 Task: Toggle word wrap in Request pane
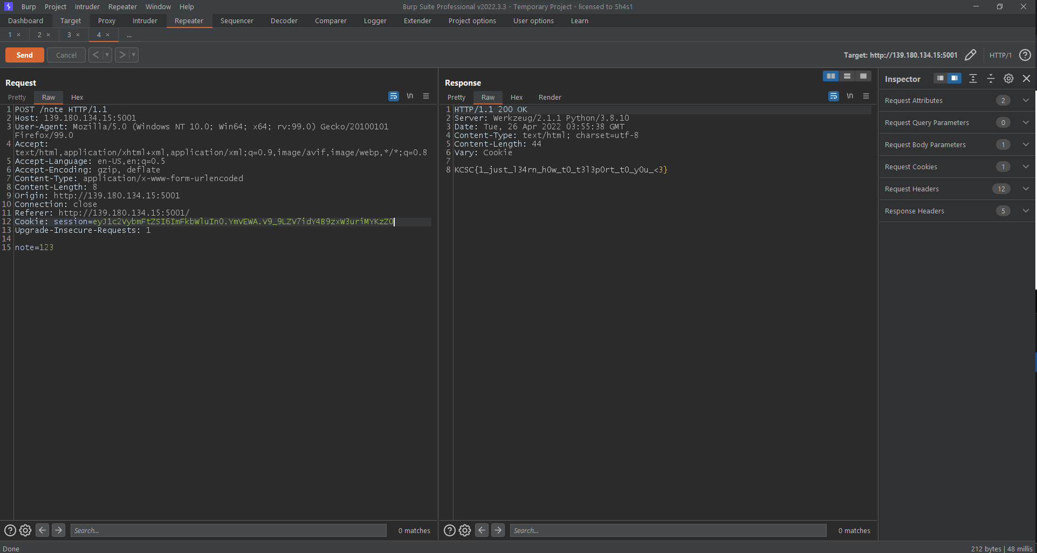point(394,96)
